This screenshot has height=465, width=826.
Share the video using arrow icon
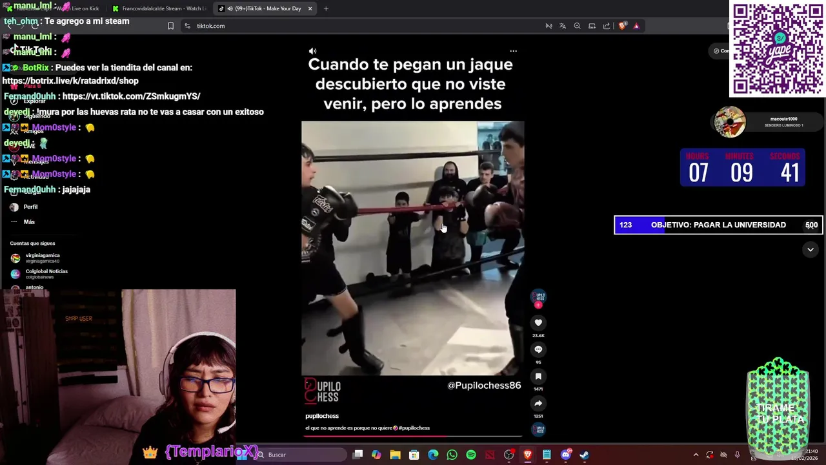538,404
